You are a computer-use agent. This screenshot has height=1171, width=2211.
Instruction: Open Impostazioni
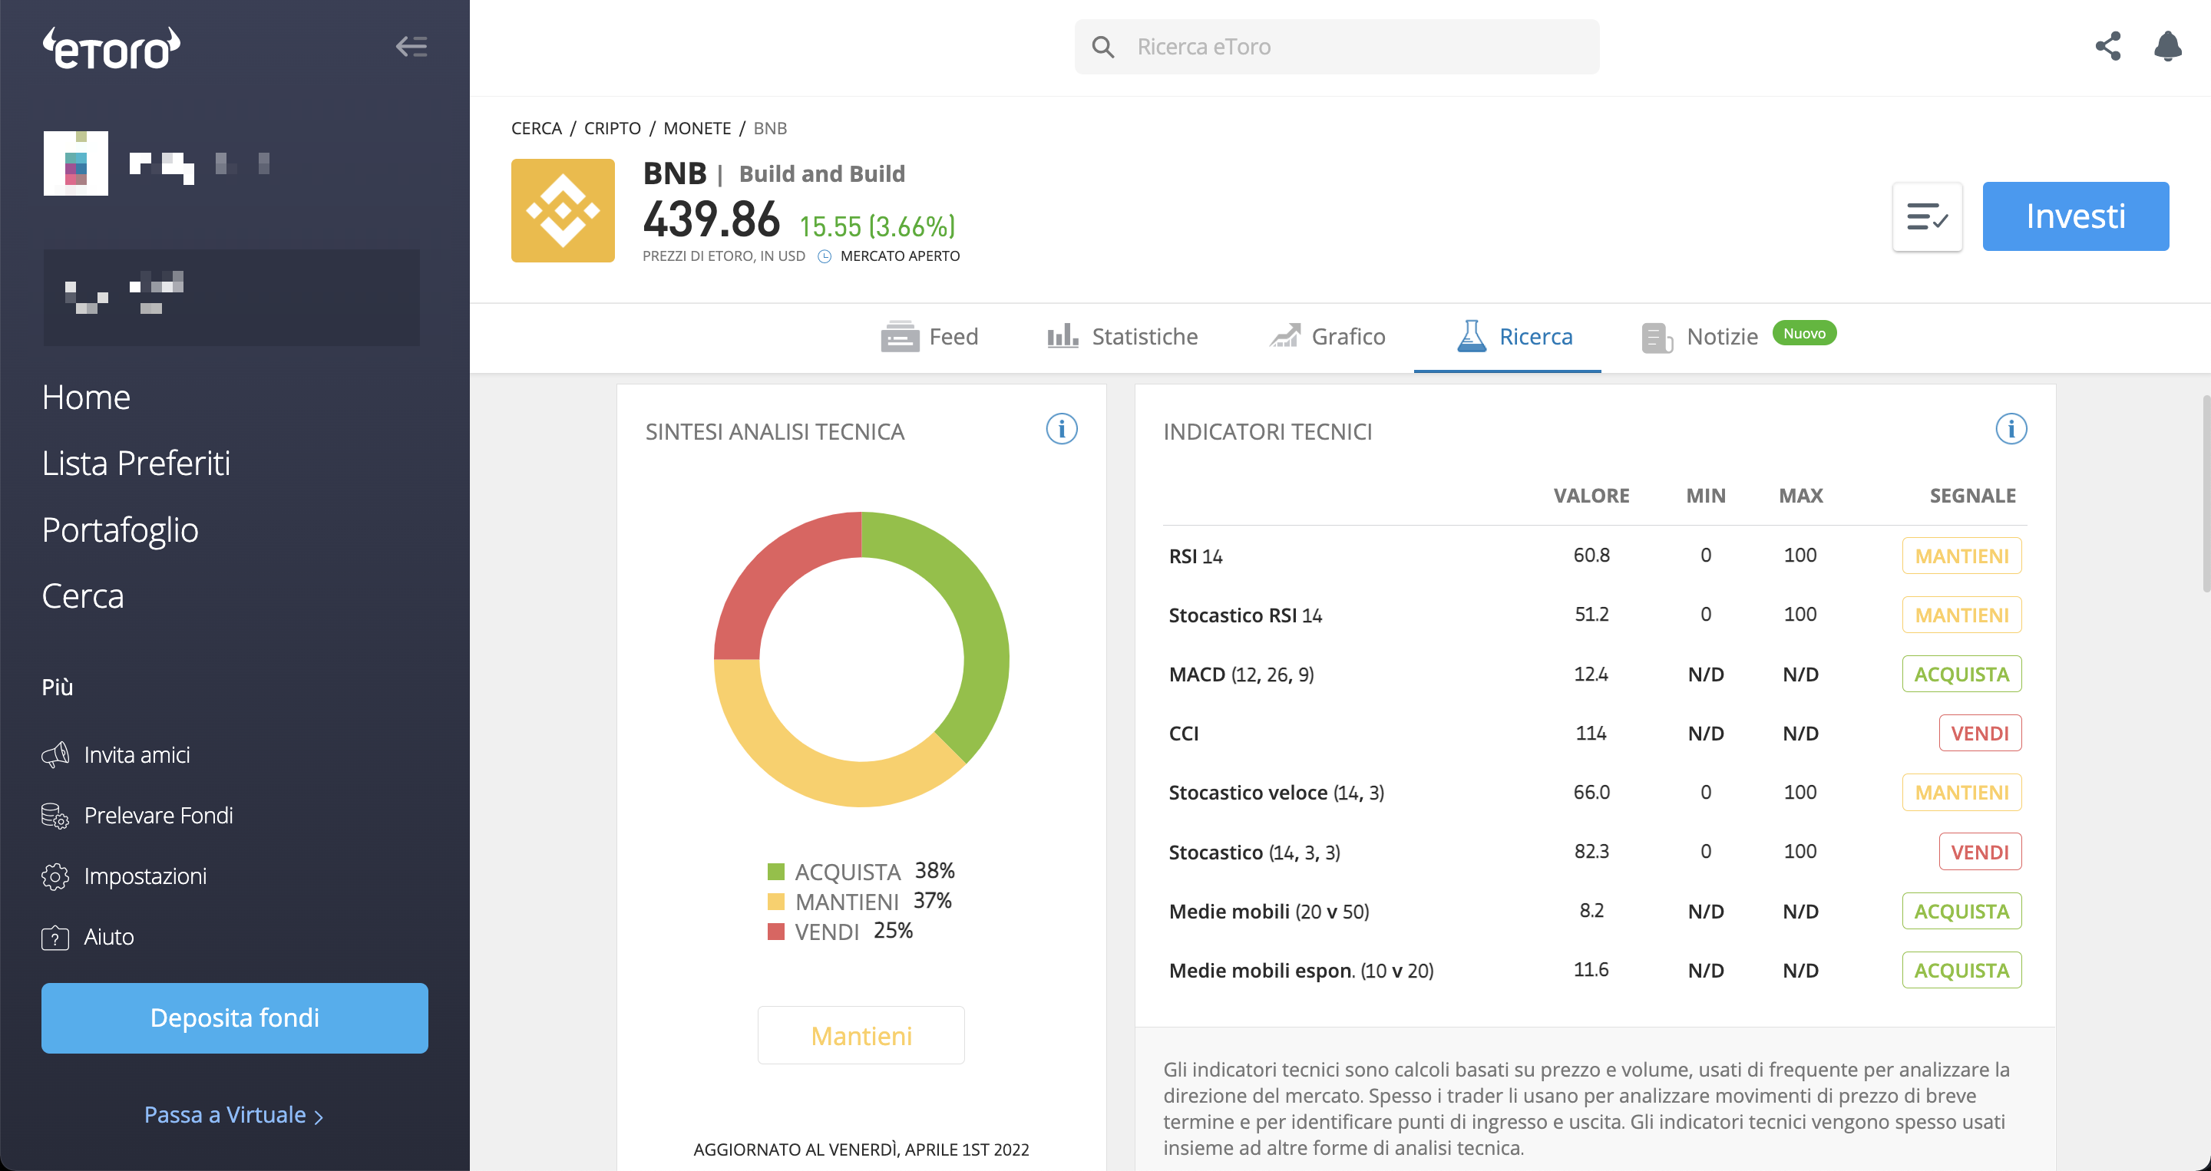pyautogui.click(x=145, y=877)
